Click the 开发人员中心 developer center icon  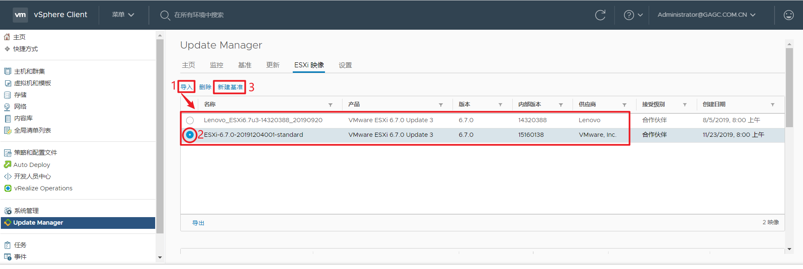pos(8,176)
